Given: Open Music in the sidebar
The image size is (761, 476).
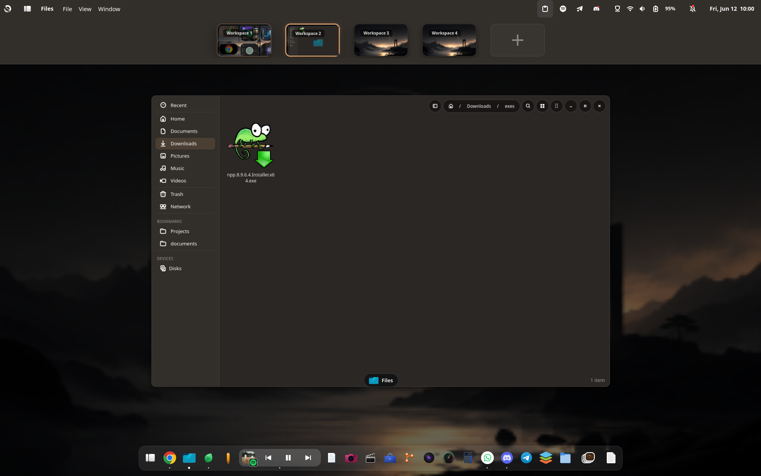Looking at the screenshot, I should (185, 168).
